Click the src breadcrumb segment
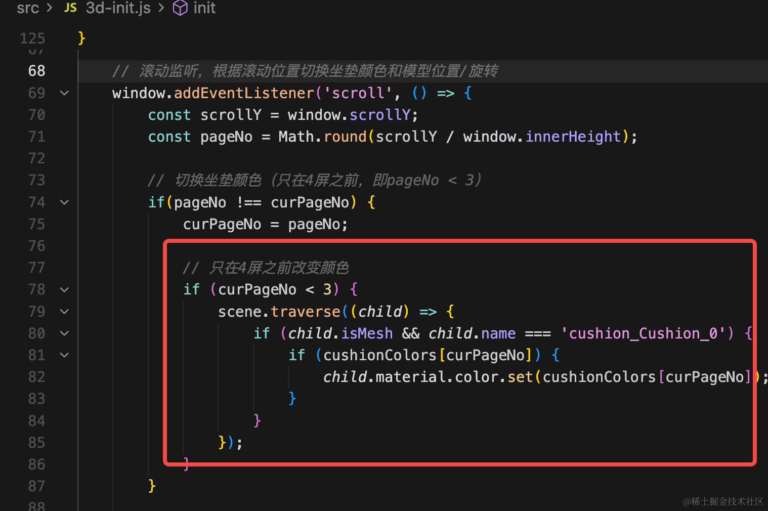 (x=28, y=8)
